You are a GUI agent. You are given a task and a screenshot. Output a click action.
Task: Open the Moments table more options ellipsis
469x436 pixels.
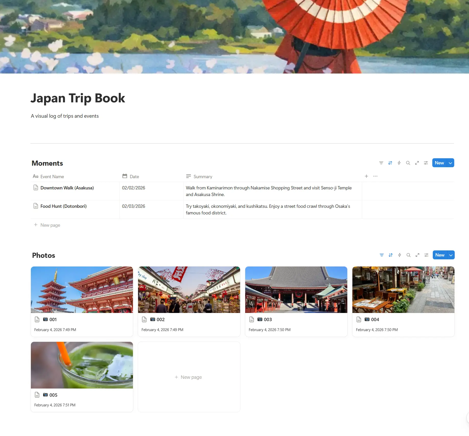pos(375,176)
